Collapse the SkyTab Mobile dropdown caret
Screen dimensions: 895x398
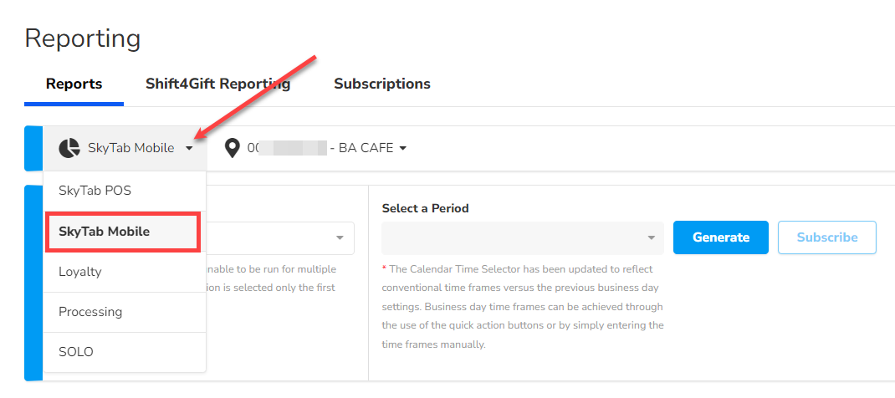coord(190,149)
